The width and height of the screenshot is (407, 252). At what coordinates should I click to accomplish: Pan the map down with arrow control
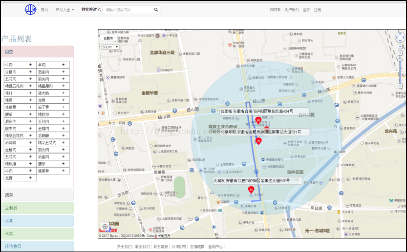400,41
